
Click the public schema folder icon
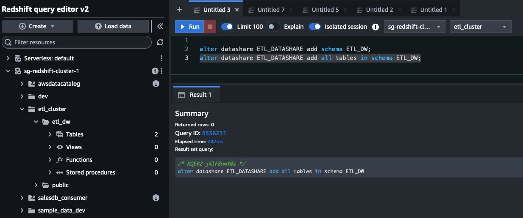[46, 185]
